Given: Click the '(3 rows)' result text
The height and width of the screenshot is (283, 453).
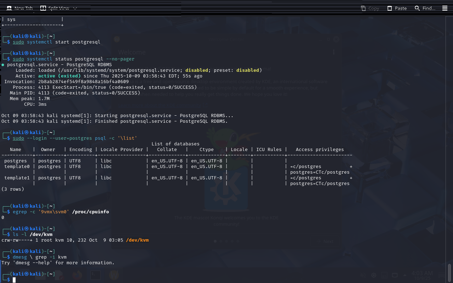Looking at the screenshot, I should [13, 189].
